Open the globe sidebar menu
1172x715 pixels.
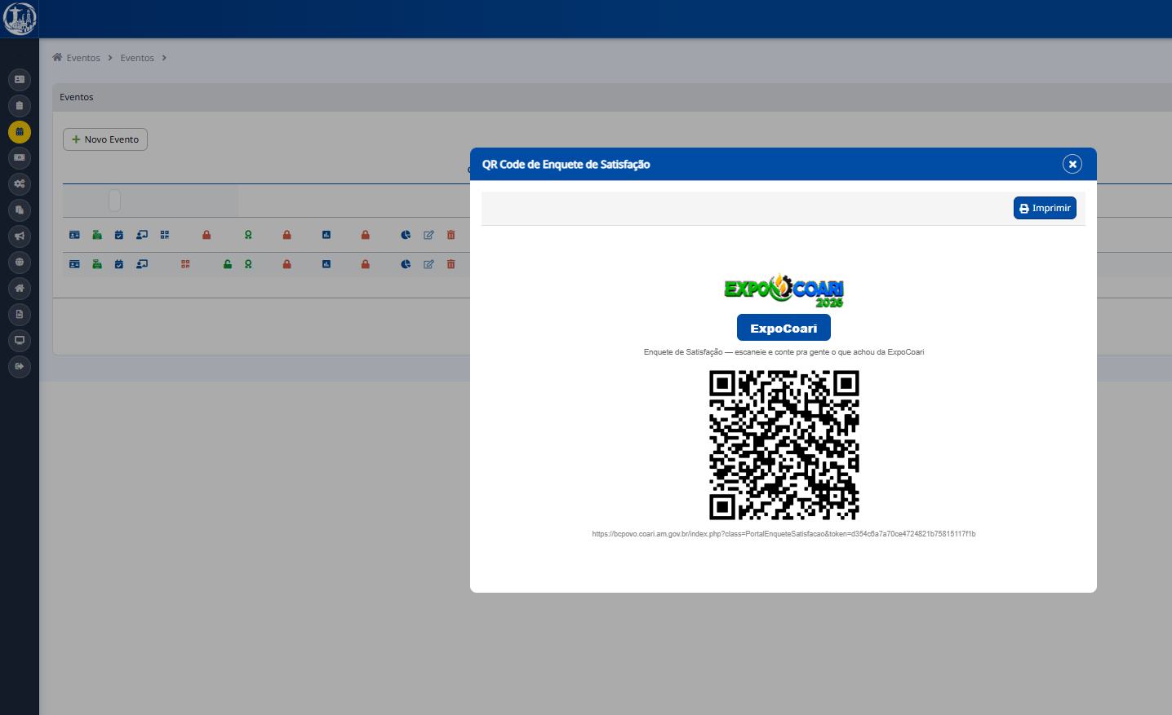[x=20, y=262]
